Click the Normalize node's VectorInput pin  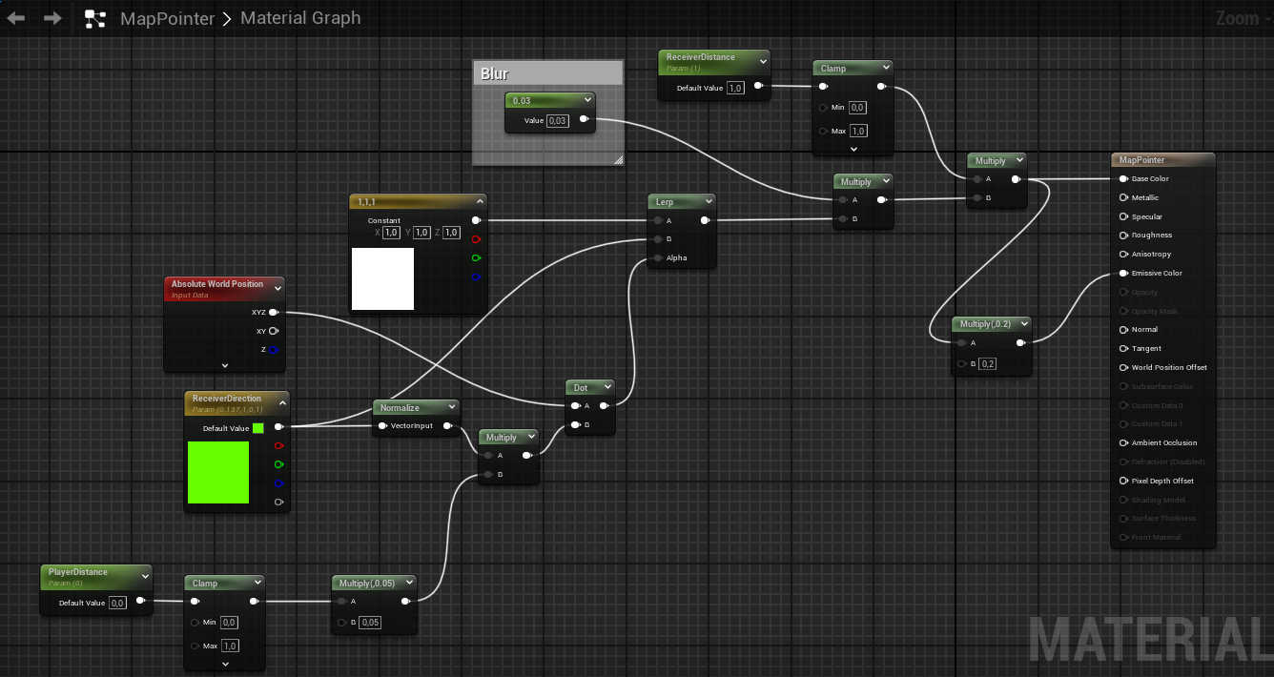click(382, 425)
